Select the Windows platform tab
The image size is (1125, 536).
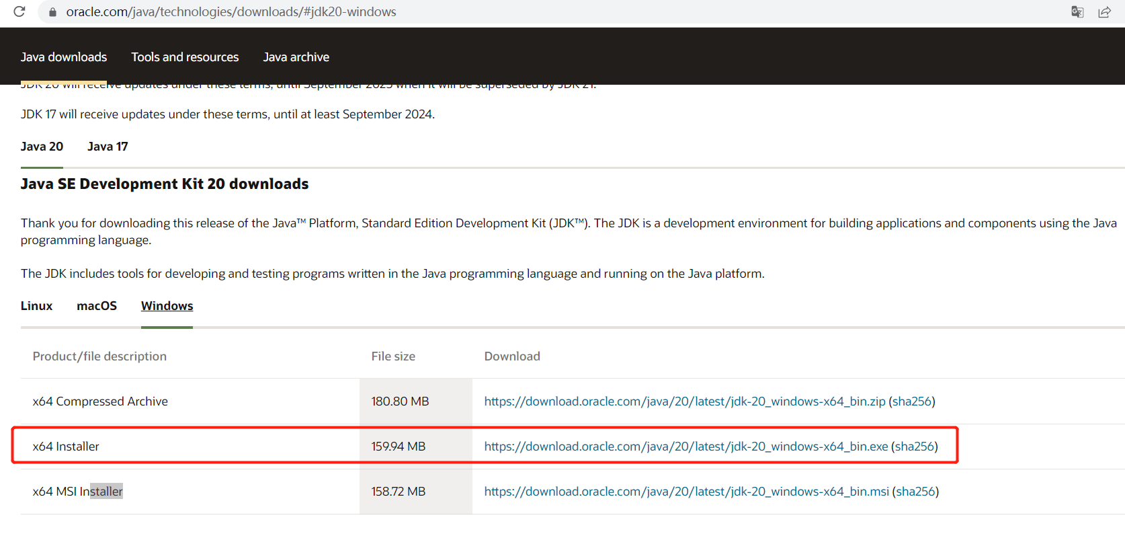click(x=167, y=306)
